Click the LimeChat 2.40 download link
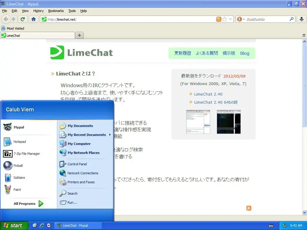Screen dimensions: 307x230 click(x=208, y=94)
